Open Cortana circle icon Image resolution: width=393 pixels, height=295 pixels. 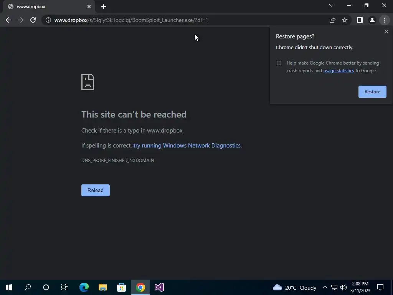46,287
